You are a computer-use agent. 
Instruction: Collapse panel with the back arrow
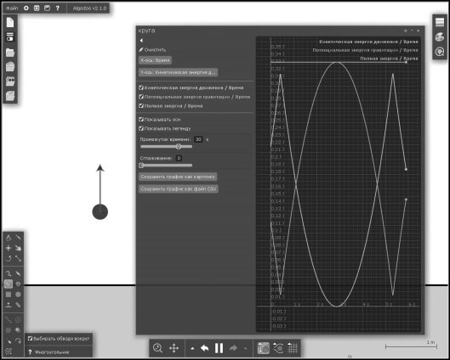[141, 41]
